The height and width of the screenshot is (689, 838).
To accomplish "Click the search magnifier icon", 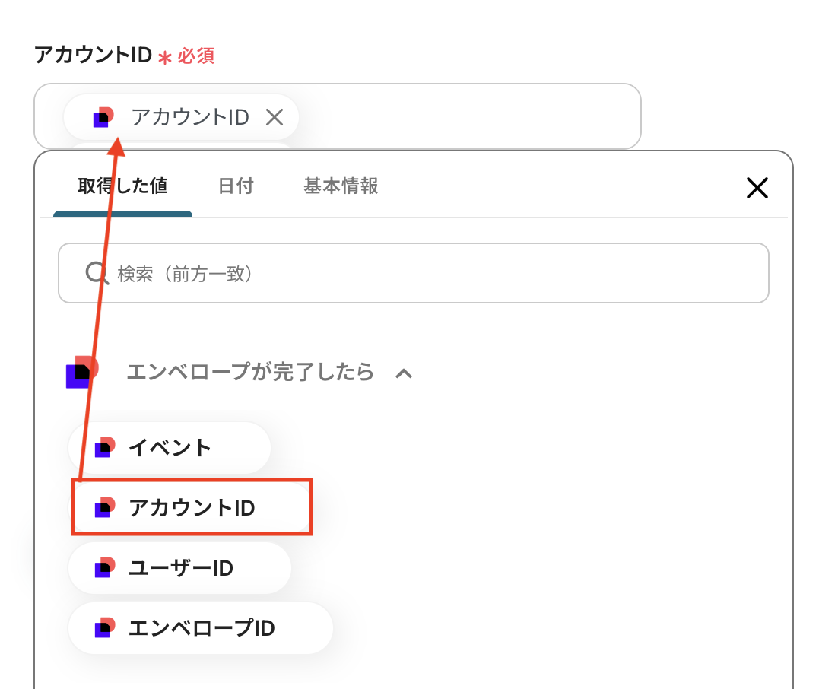I will click(x=97, y=273).
